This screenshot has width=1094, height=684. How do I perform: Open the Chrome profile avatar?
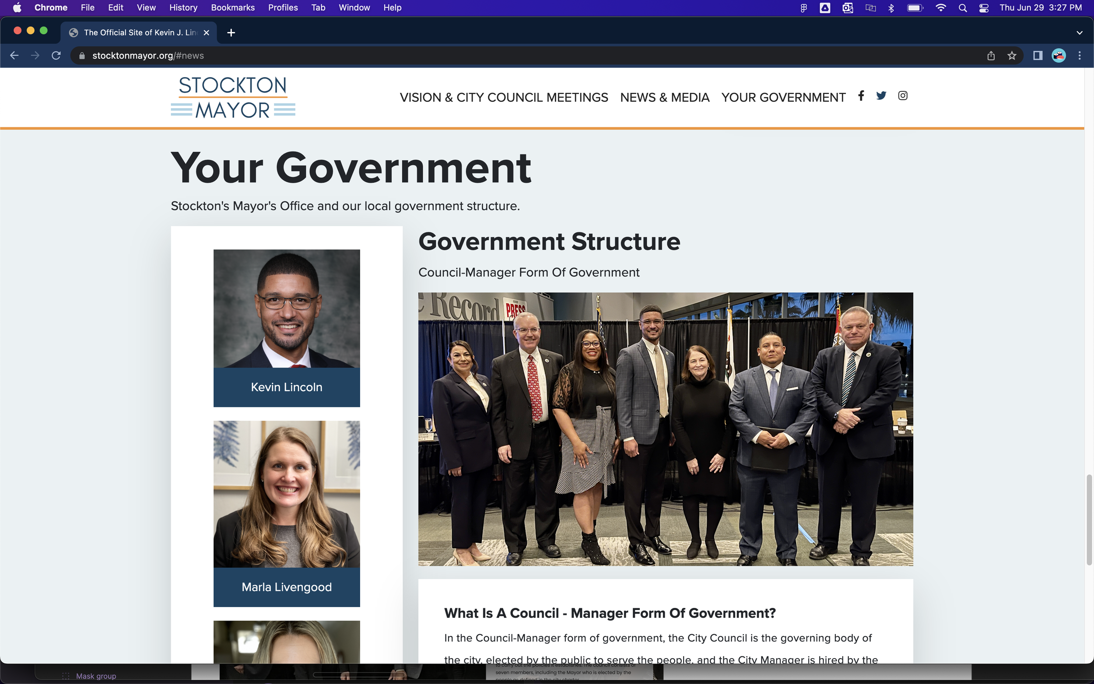click(1058, 56)
